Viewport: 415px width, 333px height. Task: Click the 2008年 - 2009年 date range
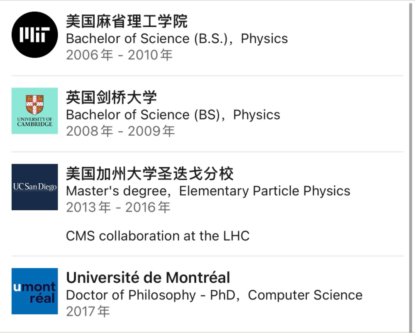click(x=120, y=131)
